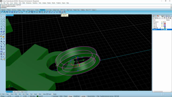Toggle Gumball in status bar
This screenshot has height=97, width=172.
(83, 96)
